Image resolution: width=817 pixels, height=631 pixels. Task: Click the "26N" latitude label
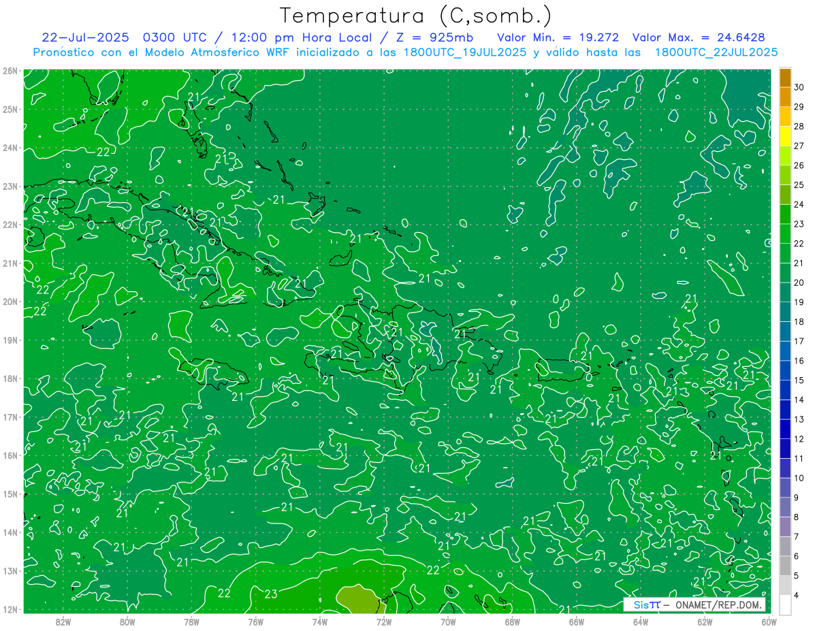coord(10,71)
